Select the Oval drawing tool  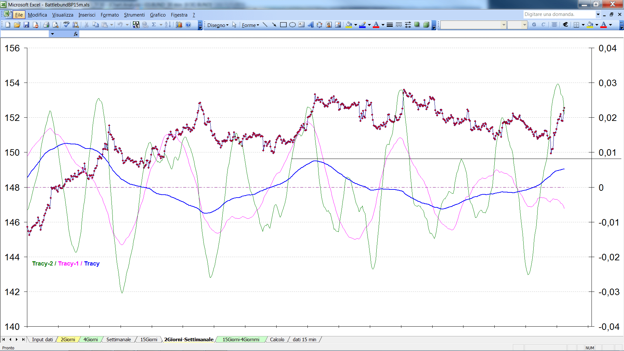(292, 25)
